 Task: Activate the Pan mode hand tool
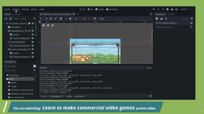pyautogui.click(x=70, y=18)
